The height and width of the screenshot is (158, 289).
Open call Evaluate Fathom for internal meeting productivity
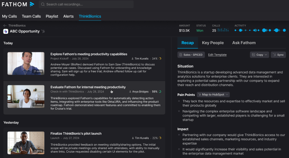tap(88, 87)
